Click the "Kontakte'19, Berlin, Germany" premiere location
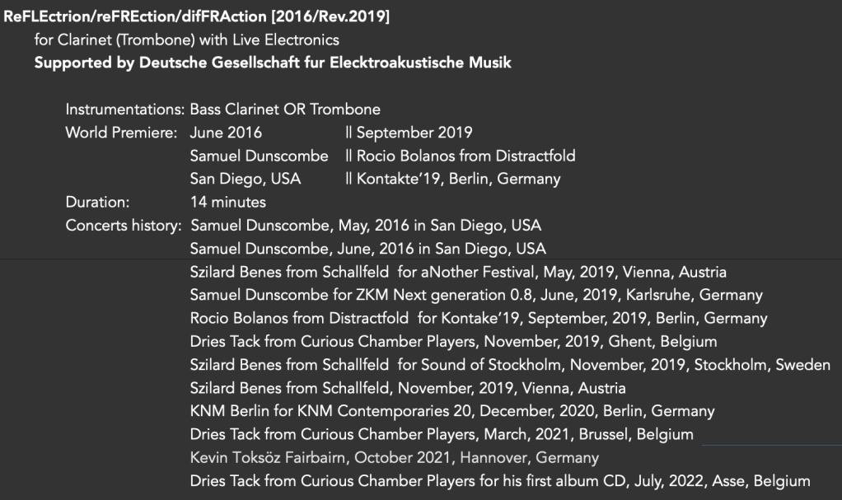This screenshot has width=842, height=500. point(458,179)
